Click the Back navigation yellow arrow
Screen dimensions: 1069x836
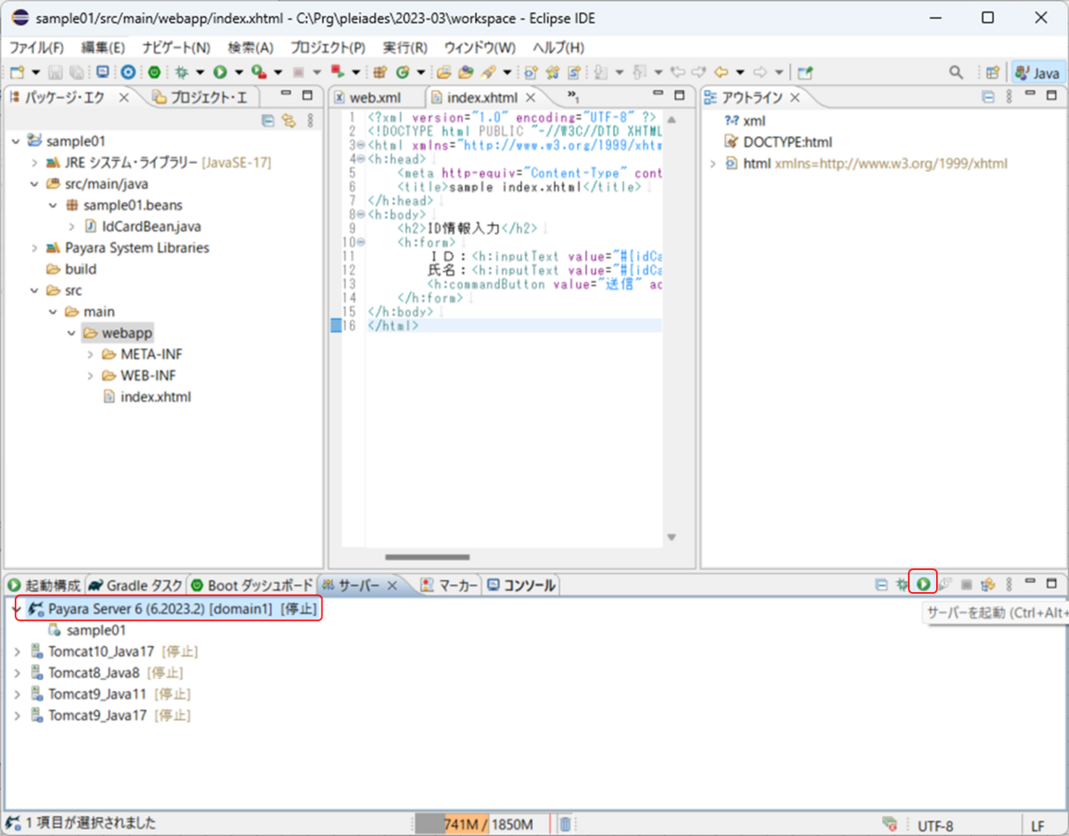pyautogui.click(x=721, y=72)
